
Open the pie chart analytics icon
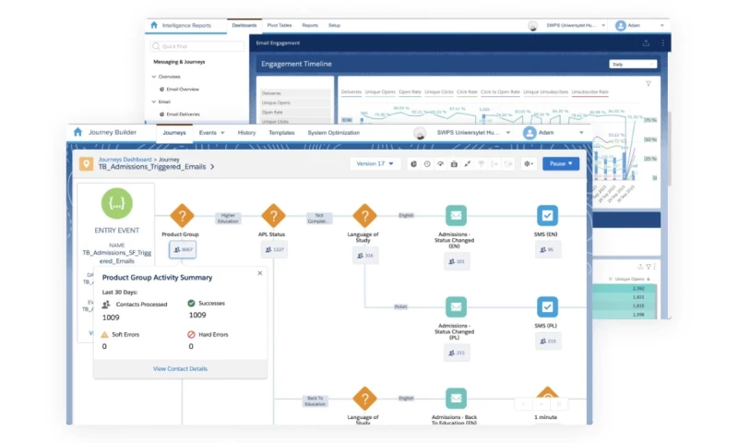point(413,164)
